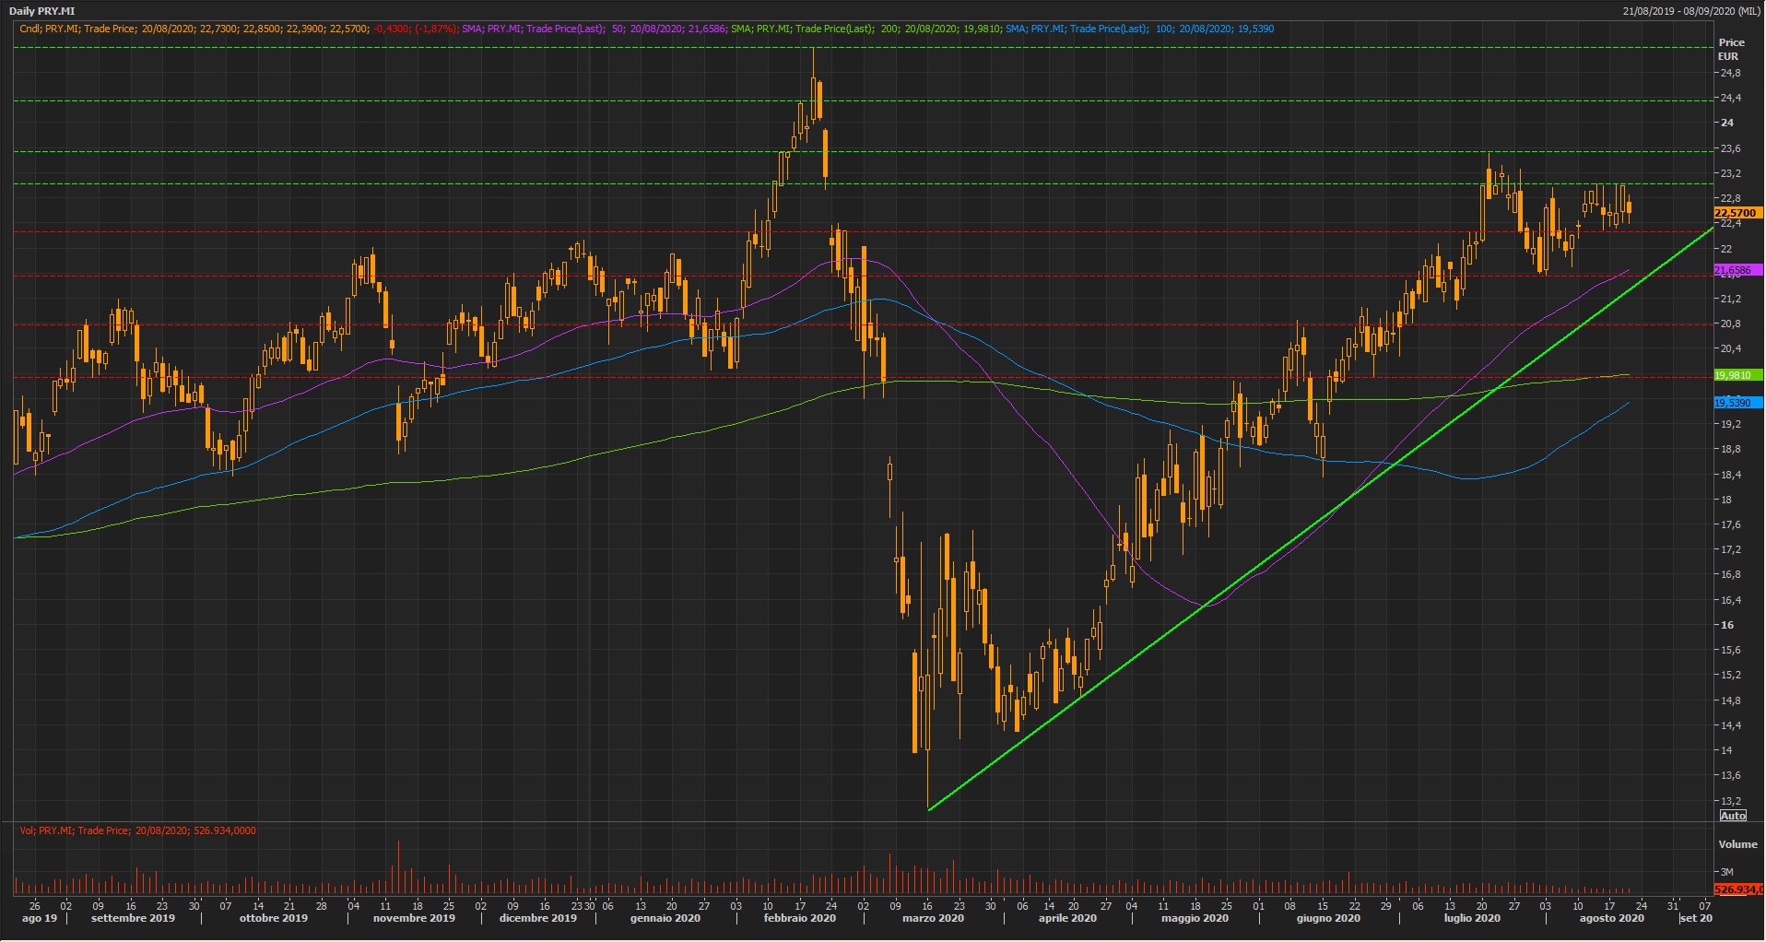The width and height of the screenshot is (1766, 942).
Task: Click the Price EUR axis header
Action: (1730, 49)
